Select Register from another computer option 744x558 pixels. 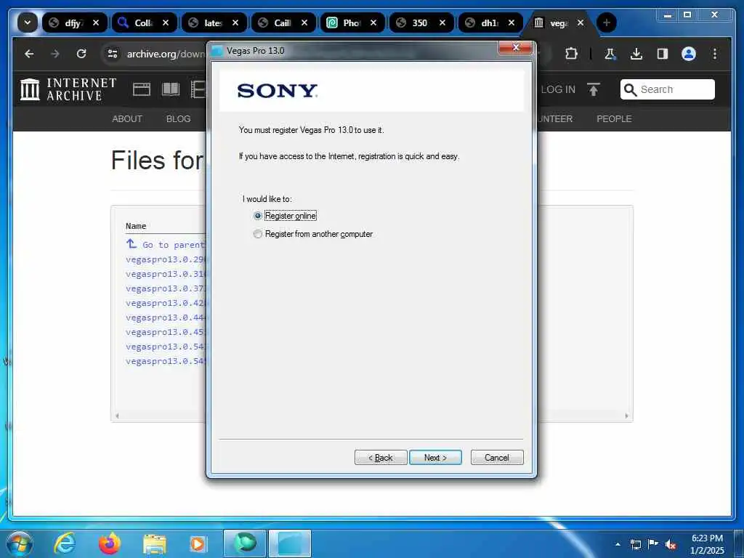coord(258,234)
